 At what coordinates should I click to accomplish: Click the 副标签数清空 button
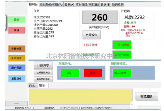point(43,79)
